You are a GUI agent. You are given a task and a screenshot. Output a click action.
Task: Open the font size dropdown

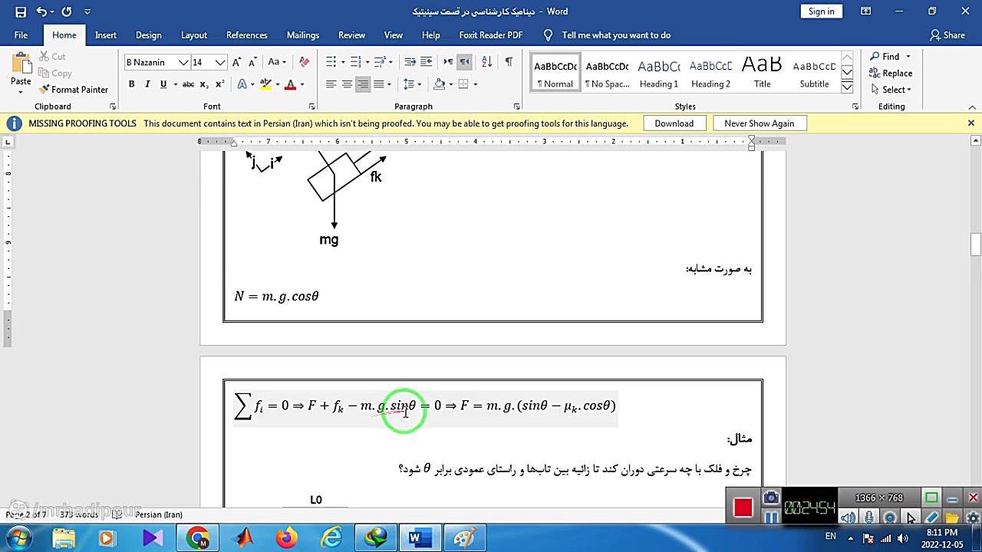point(220,62)
